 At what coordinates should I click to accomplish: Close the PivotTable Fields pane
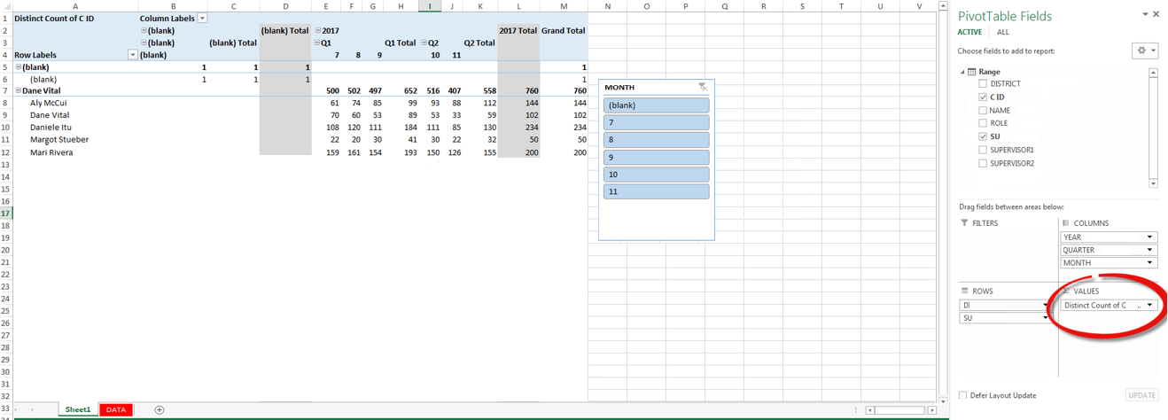click(x=1156, y=14)
